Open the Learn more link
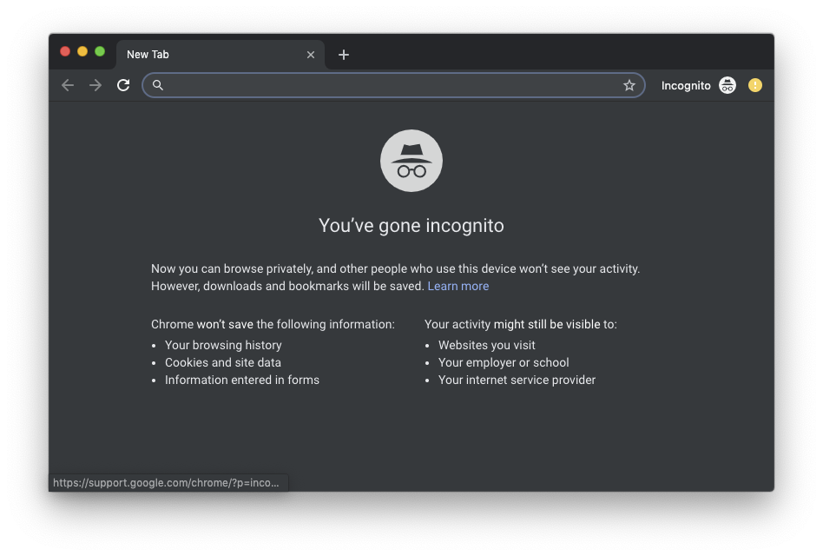The width and height of the screenshot is (823, 556). tap(458, 286)
